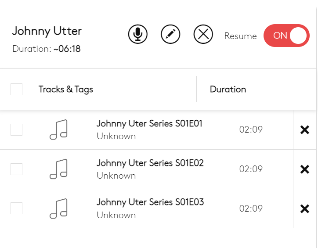Check the select-all tracks checkbox
Image resolution: width=318 pixels, height=248 pixels.
point(17,90)
